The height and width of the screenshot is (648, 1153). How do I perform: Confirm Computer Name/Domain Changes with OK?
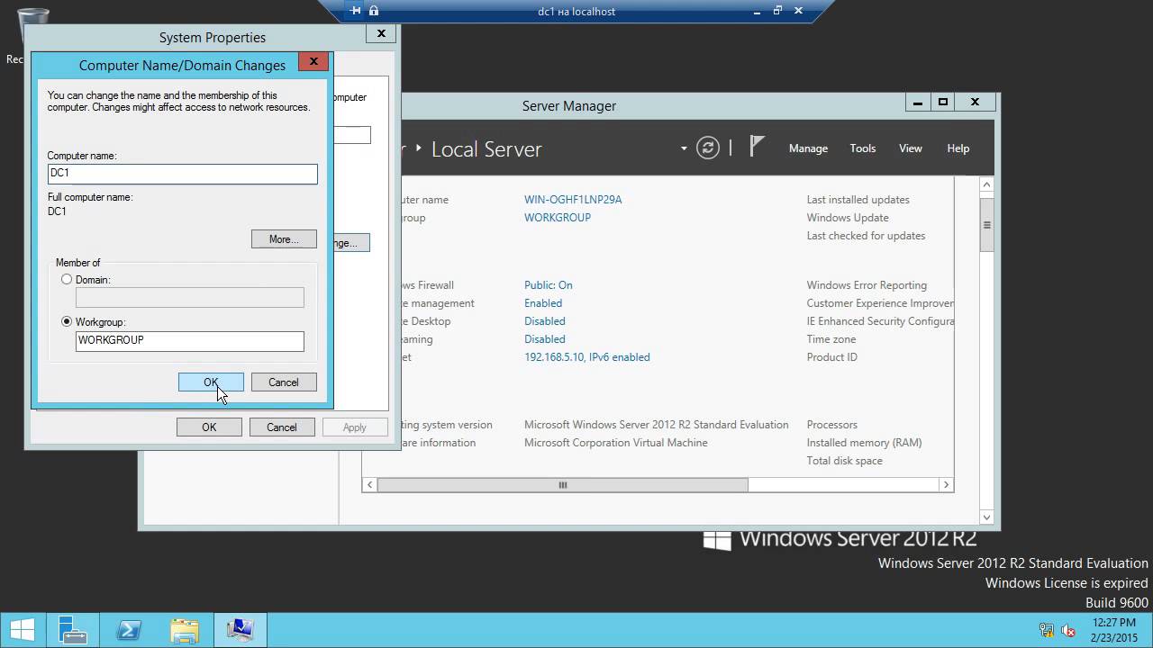[x=211, y=382]
